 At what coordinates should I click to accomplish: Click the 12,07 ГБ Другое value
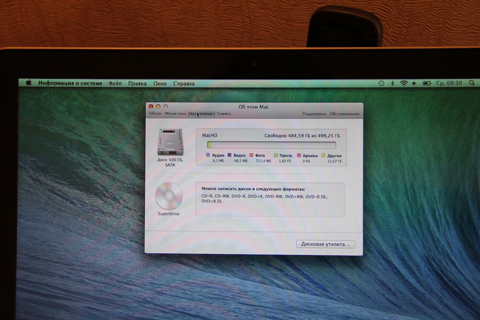335,161
